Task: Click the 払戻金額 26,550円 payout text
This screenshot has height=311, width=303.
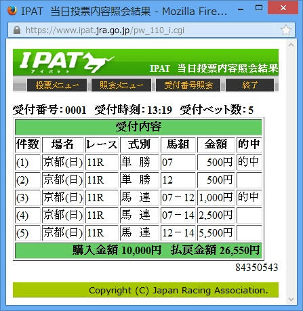Action: pos(215,250)
